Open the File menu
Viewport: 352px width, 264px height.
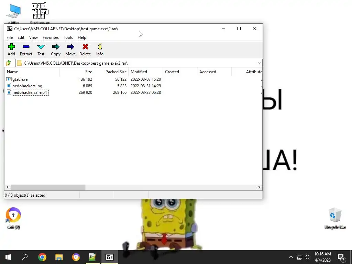[10, 37]
